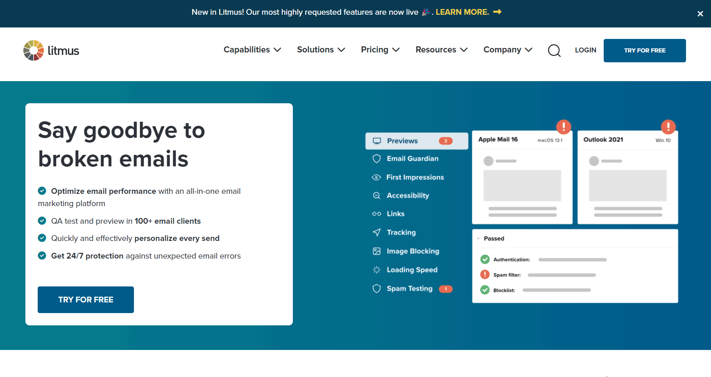Click the Accessibility magnifier icon
Viewport: 711px width, 377px height.
point(377,195)
